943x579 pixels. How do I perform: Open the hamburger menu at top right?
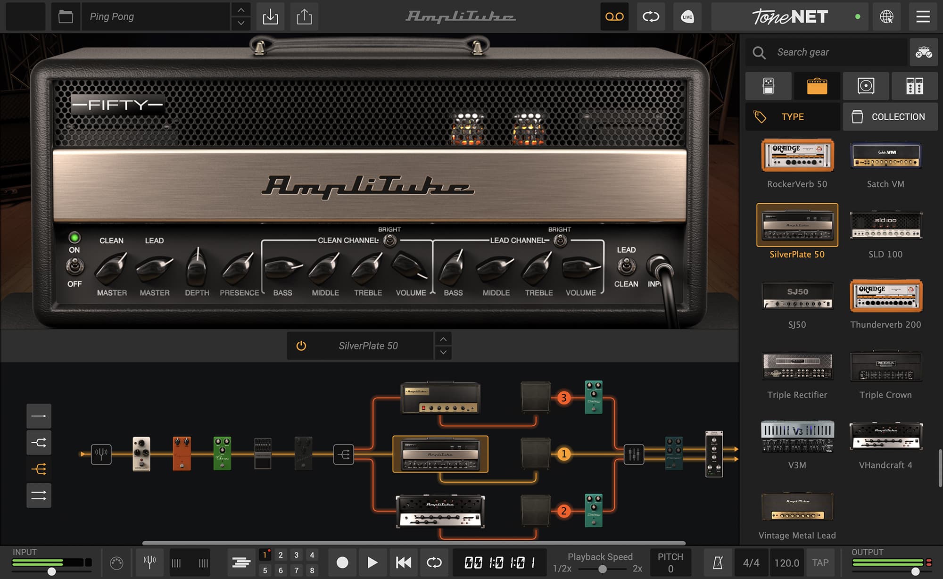click(x=923, y=17)
